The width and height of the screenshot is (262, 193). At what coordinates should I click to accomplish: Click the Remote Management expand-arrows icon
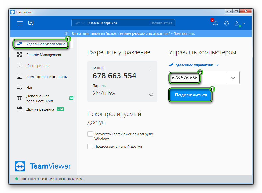[19, 55]
